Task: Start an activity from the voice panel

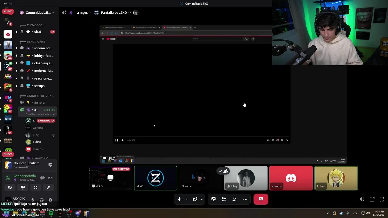Action: 35,187
